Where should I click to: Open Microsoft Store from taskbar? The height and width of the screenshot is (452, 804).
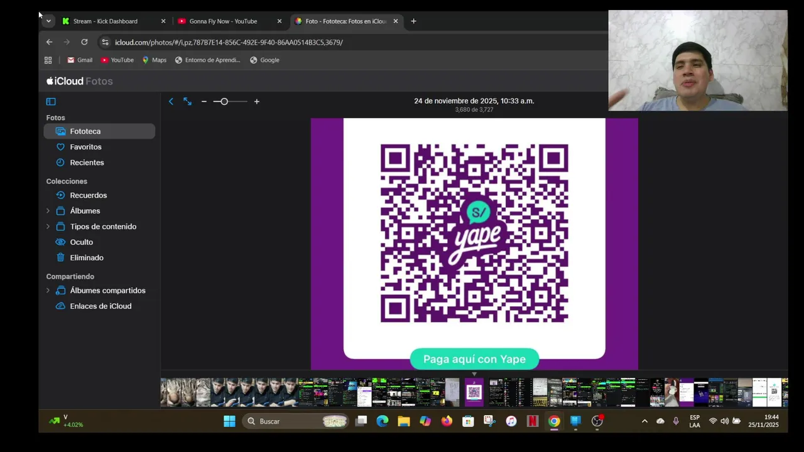(468, 421)
